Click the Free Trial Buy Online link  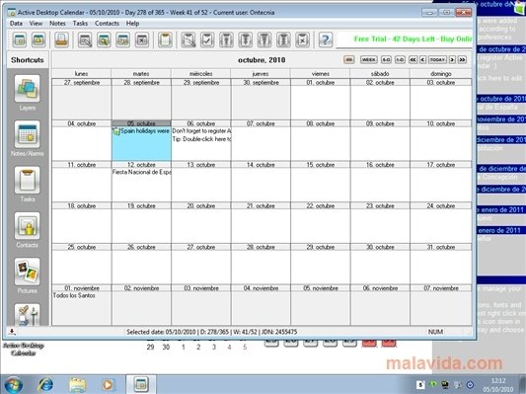tap(413, 39)
